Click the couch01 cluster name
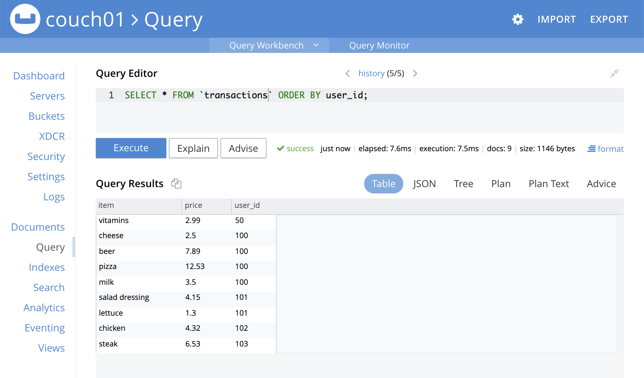The image size is (644, 378). 85,19
